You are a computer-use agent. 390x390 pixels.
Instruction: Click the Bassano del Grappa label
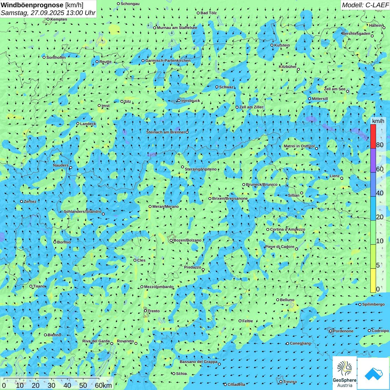(199, 362)
